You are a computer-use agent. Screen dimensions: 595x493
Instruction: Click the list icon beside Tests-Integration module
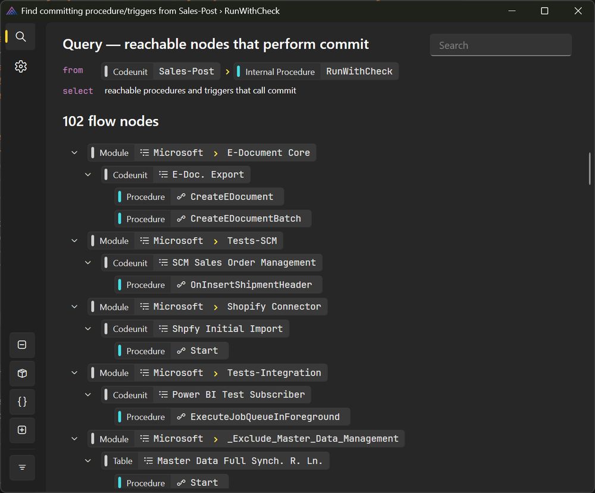point(145,373)
